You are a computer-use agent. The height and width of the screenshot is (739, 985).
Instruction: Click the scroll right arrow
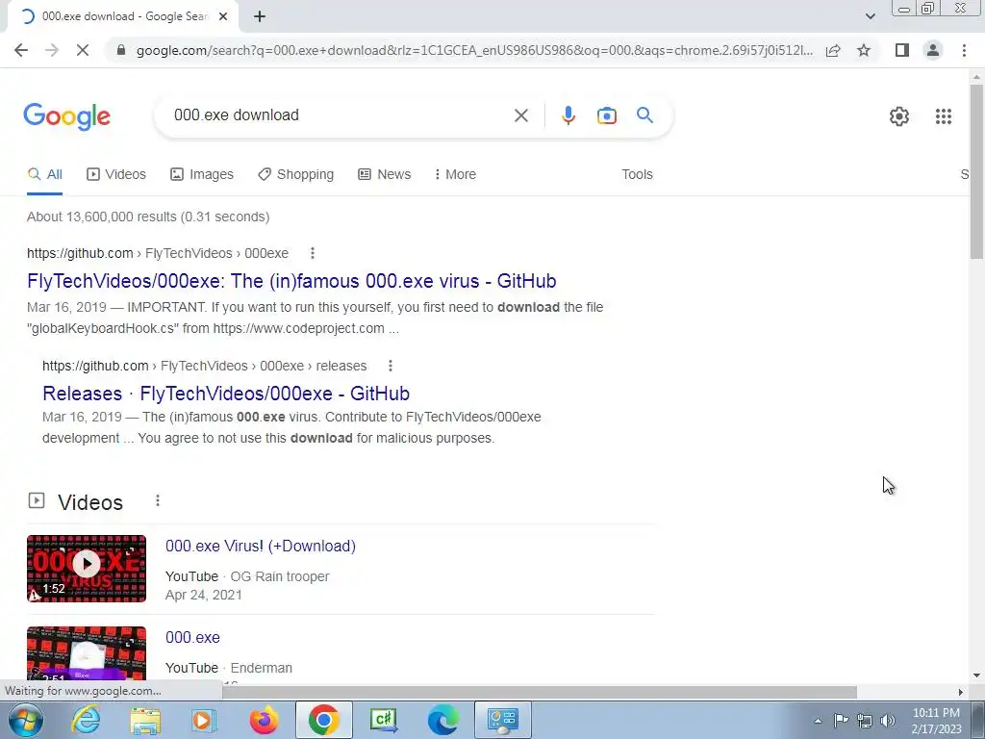(960, 692)
